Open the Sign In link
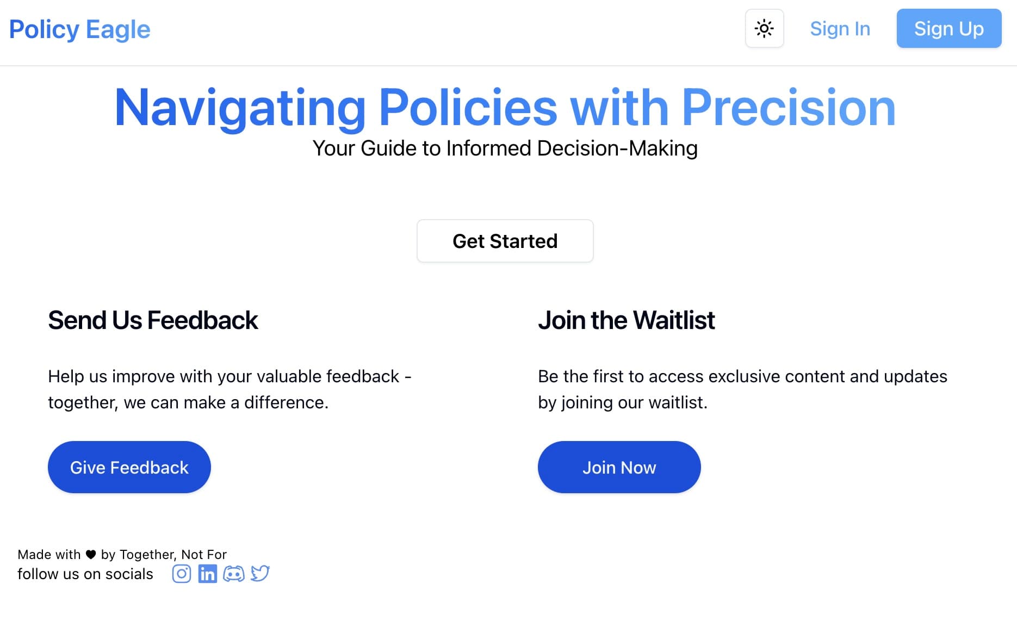 click(x=840, y=28)
